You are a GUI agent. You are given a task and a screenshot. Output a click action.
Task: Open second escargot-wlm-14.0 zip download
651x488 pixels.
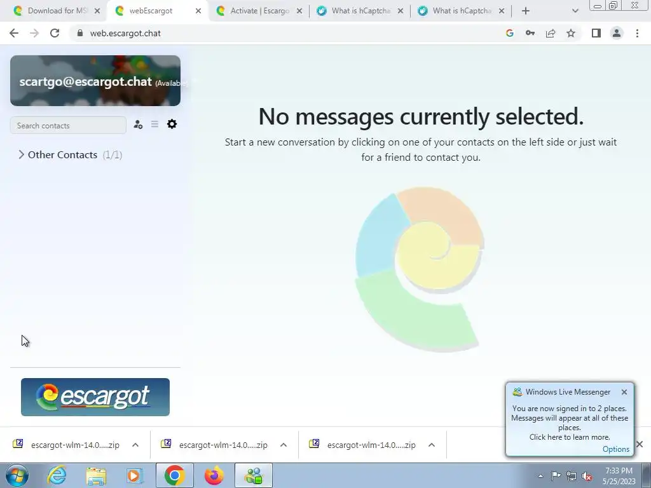click(215, 445)
